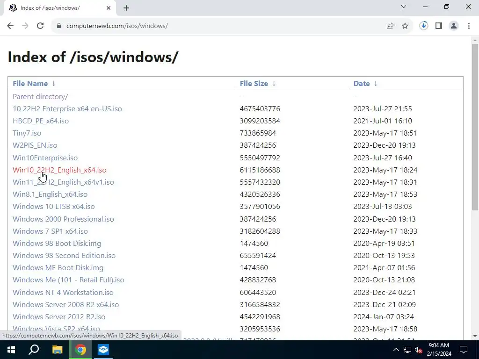
Task: Download Windows 7 SP1 x64.iso
Action: [x=50, y=231]
